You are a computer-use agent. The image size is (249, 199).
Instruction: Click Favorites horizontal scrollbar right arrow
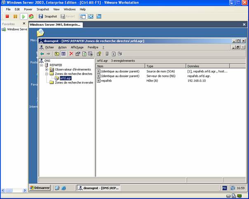click(x=25, y=190)
